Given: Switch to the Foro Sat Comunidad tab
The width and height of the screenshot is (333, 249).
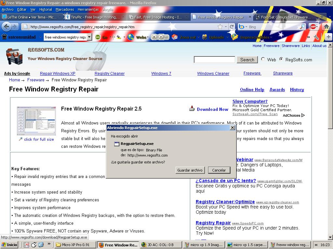Looking at the screenshot, I should point(286,17).
